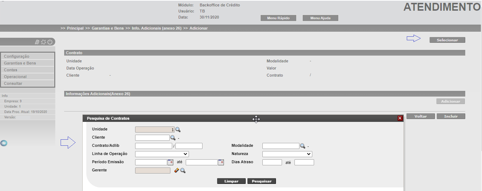Click the Modalidade input field
482x191 pixels.
[x=281, y=146]
